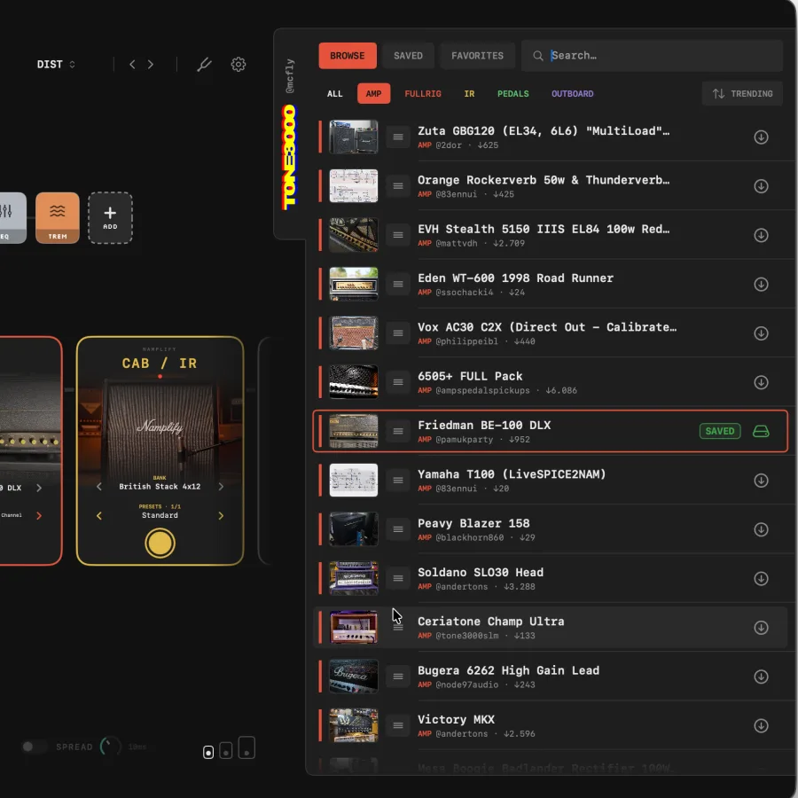Download the EVH Stealth 5150 tone
Viewport: 798px width, 798px height.
pyautogui.click(x=761, y=235)
